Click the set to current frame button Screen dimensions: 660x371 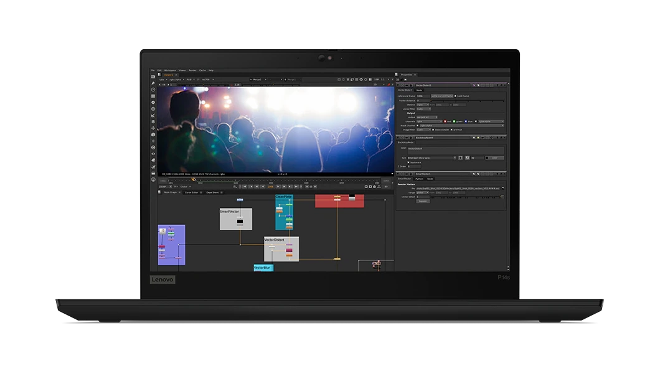pos(442,96)
